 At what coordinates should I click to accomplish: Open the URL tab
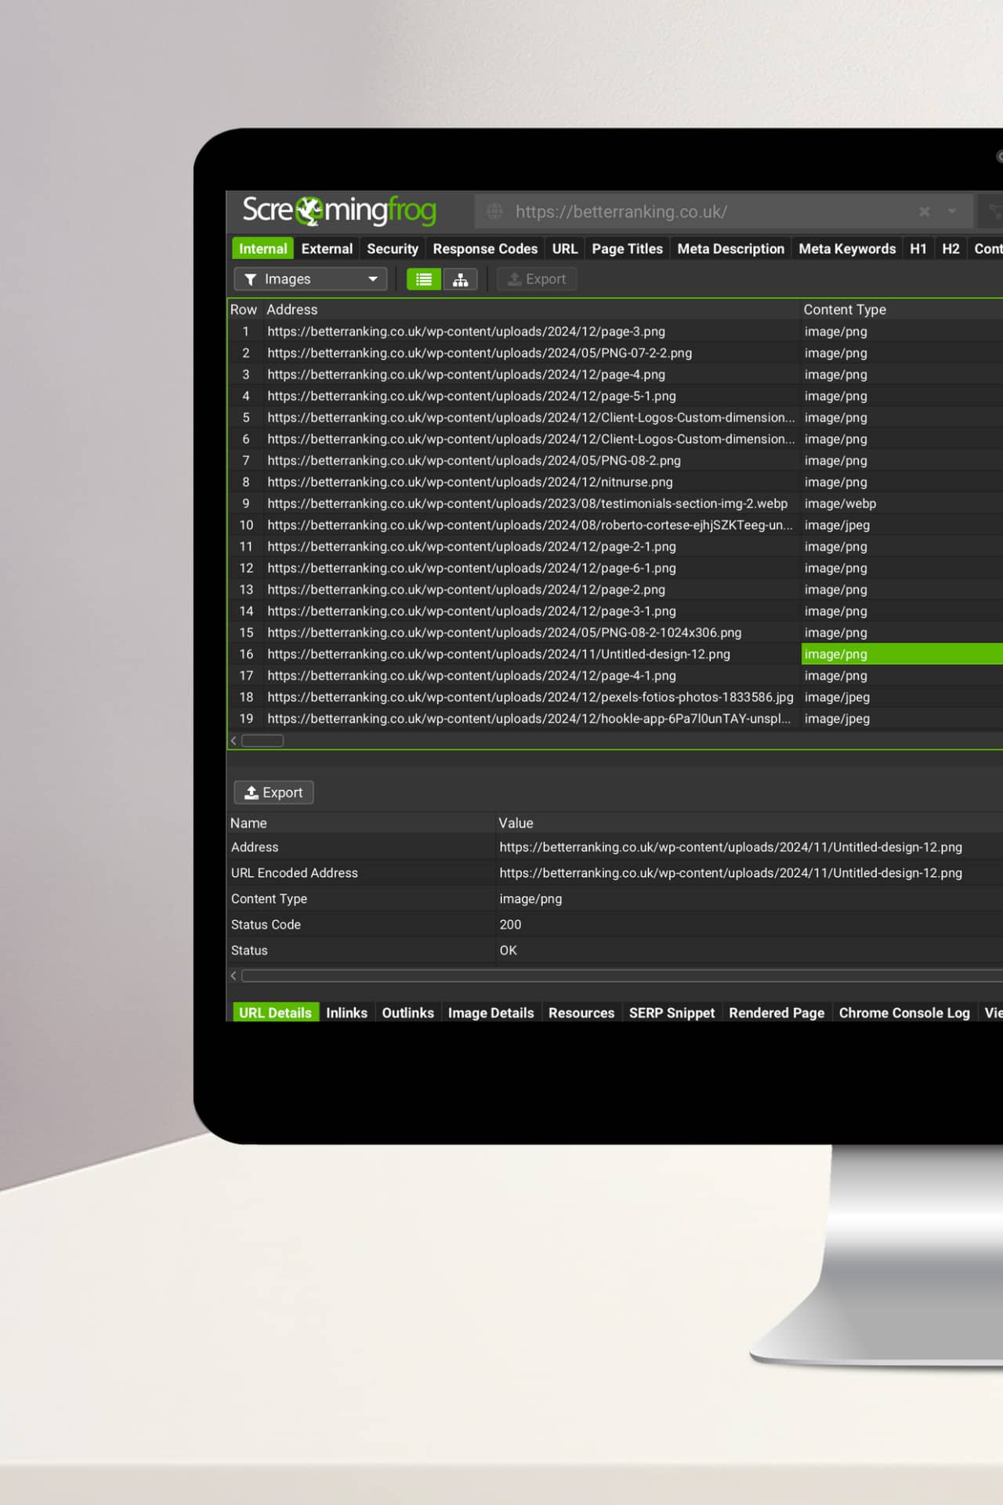coord(565,248)
